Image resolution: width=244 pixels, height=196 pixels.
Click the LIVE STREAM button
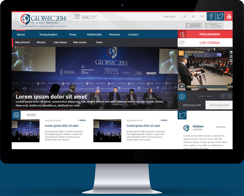pyautogui.click(x=209, y=43)
